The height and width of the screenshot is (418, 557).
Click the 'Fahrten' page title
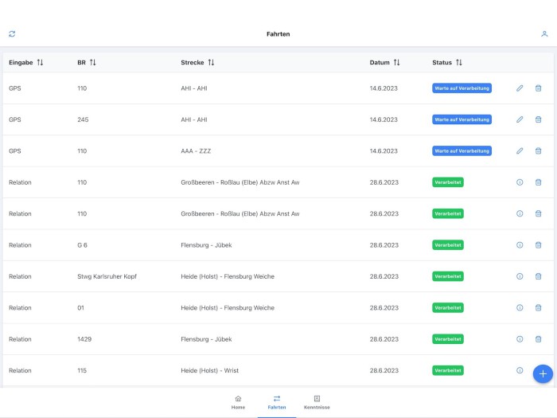pos(278,34)
